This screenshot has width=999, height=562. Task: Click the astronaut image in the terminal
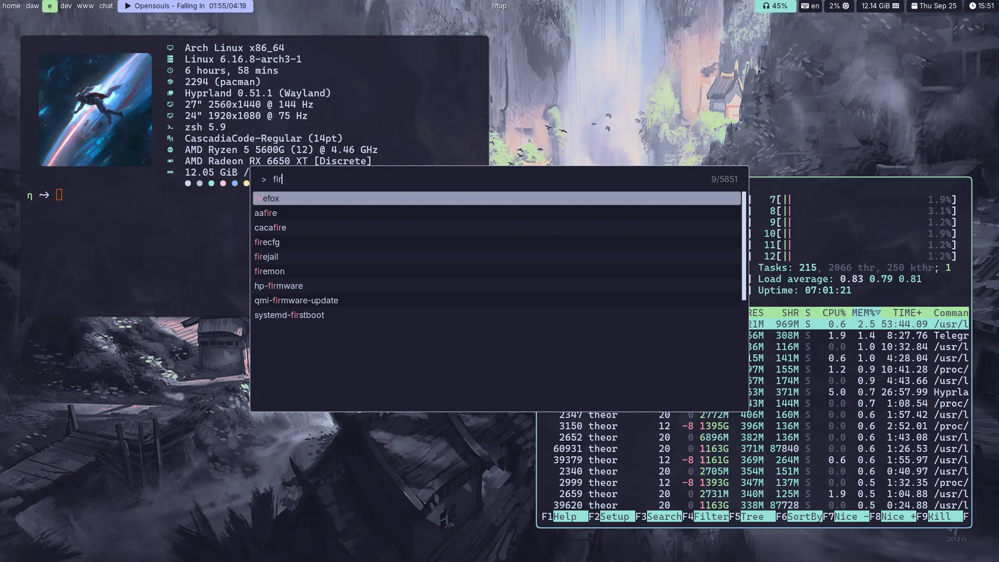95,109
